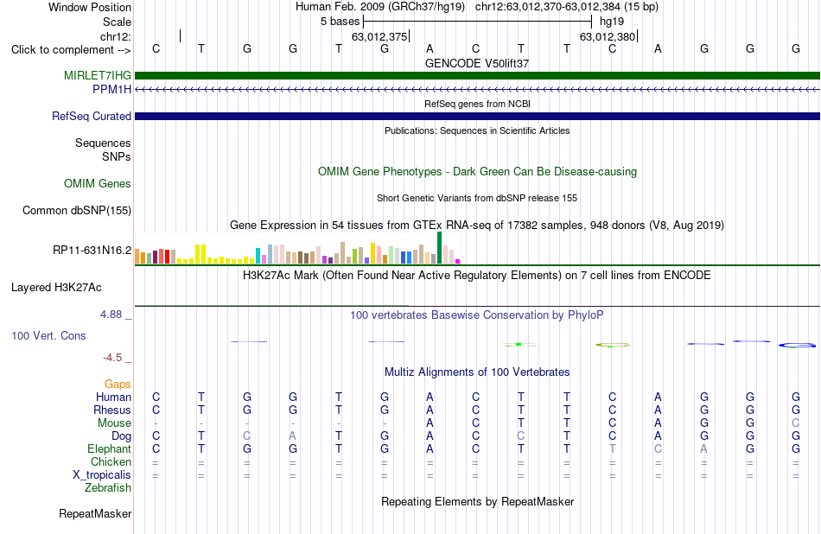Image resolution: width=821 pixels, height=534 pixels.
Task: Select the Zebrafish alignment row label
Action: coord(108,488)
